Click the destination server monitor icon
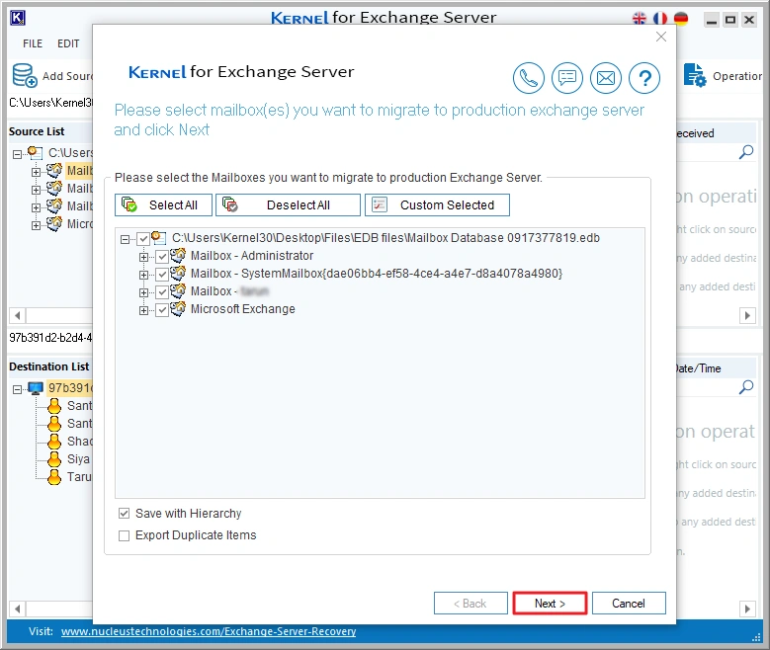 (x=36, y=388)
